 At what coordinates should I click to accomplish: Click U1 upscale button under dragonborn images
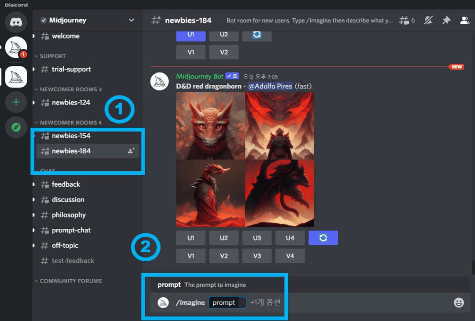click(x=190, y=238)
